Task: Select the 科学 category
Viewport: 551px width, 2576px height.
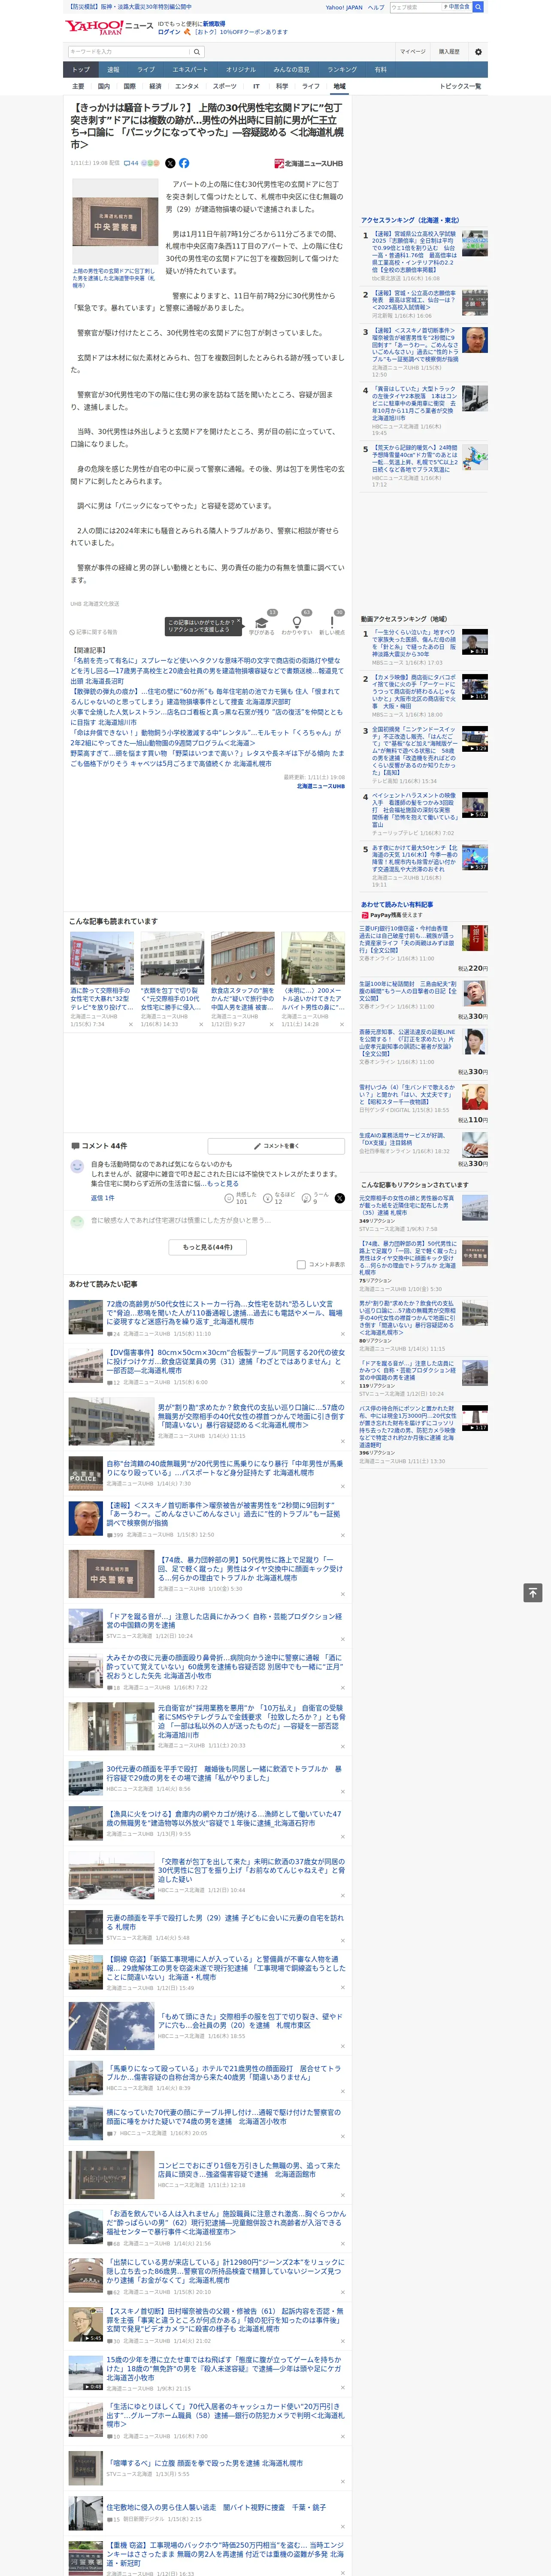Action: [282, 86]
